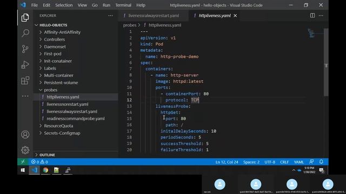Open the Edit menu

click(46, 5)
